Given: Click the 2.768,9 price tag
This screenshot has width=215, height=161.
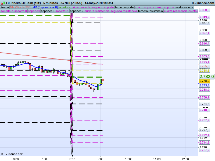Looking at the screenshot, I should click(204, 90).
